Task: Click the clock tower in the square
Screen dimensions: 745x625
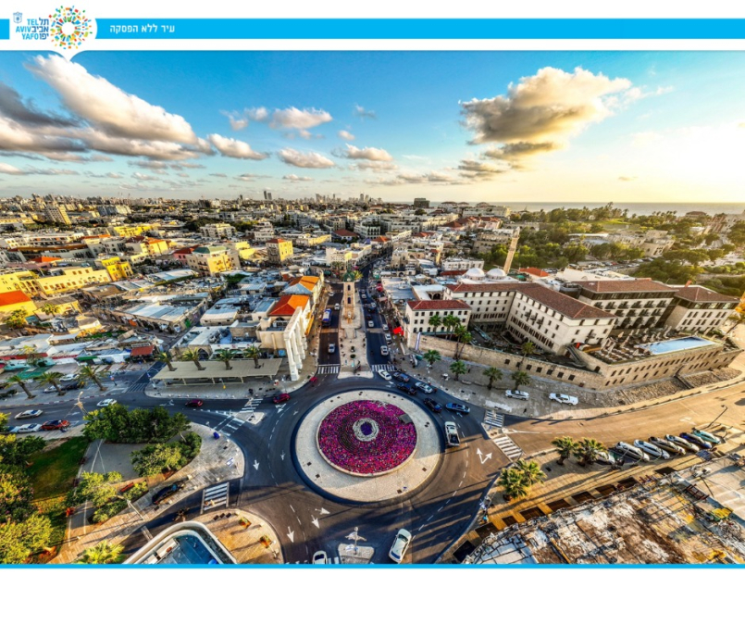Action: [349, 296]
